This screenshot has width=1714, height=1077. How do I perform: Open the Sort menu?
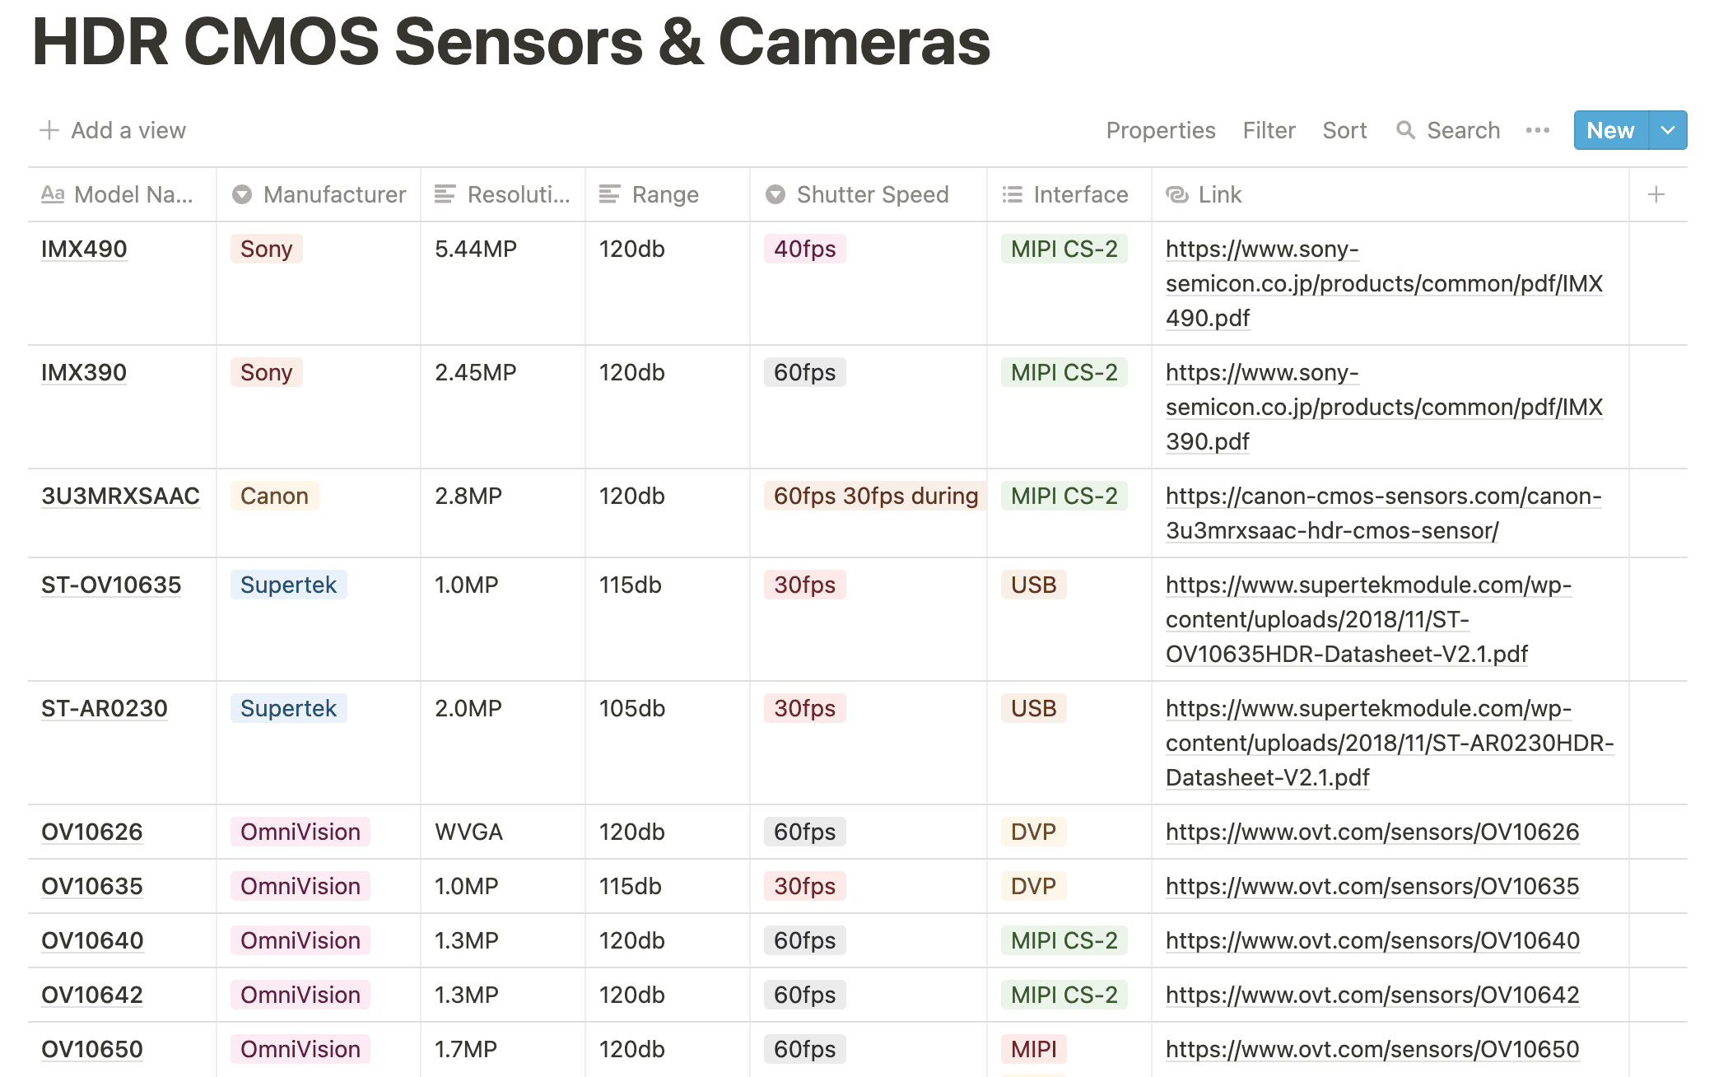[x=1344, y=130]
